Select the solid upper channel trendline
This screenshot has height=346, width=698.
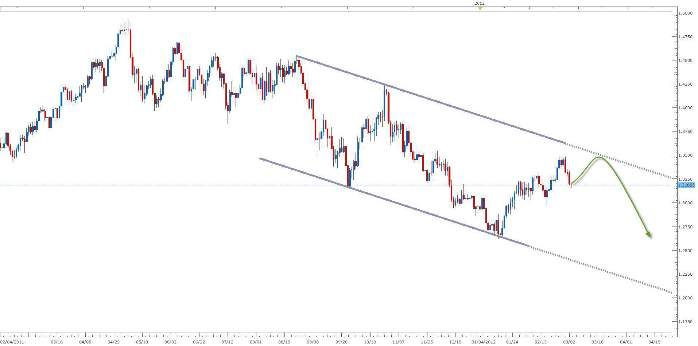431,100
